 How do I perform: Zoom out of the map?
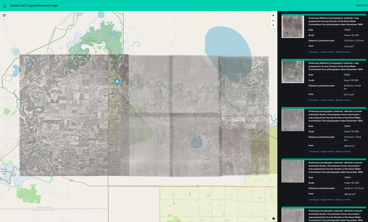pos(273,21)
